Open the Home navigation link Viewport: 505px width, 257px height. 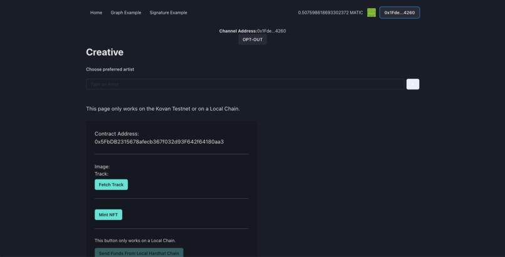tap(96, 13)
